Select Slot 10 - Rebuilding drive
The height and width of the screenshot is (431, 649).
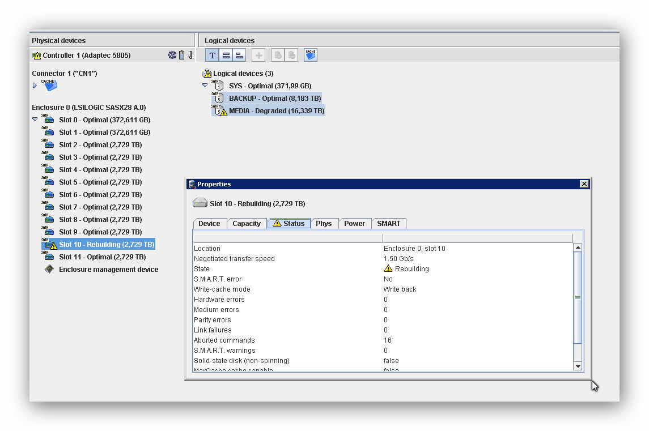106,245
